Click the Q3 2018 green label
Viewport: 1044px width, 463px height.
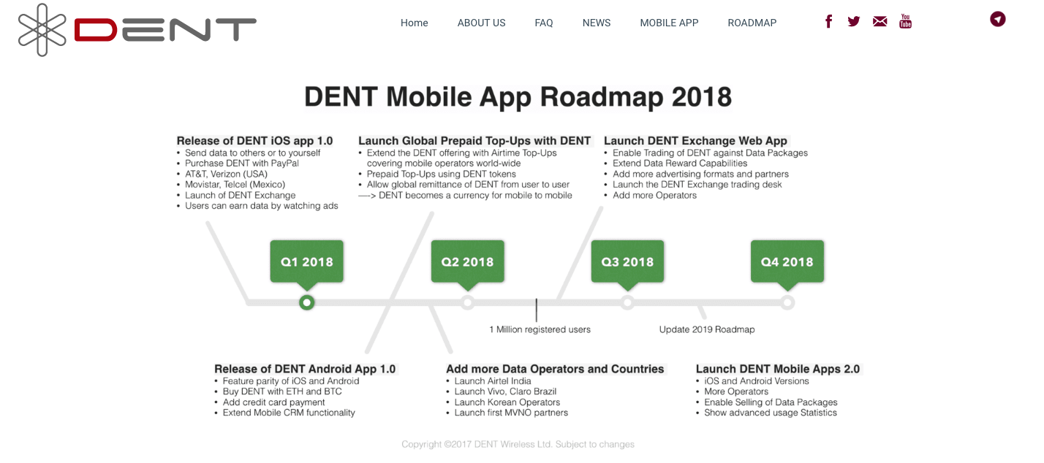(x=627, y=261)
